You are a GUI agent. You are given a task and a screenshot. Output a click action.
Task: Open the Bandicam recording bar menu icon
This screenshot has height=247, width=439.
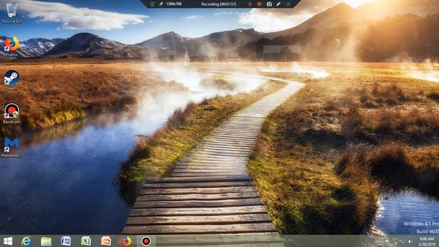[152, 4]
